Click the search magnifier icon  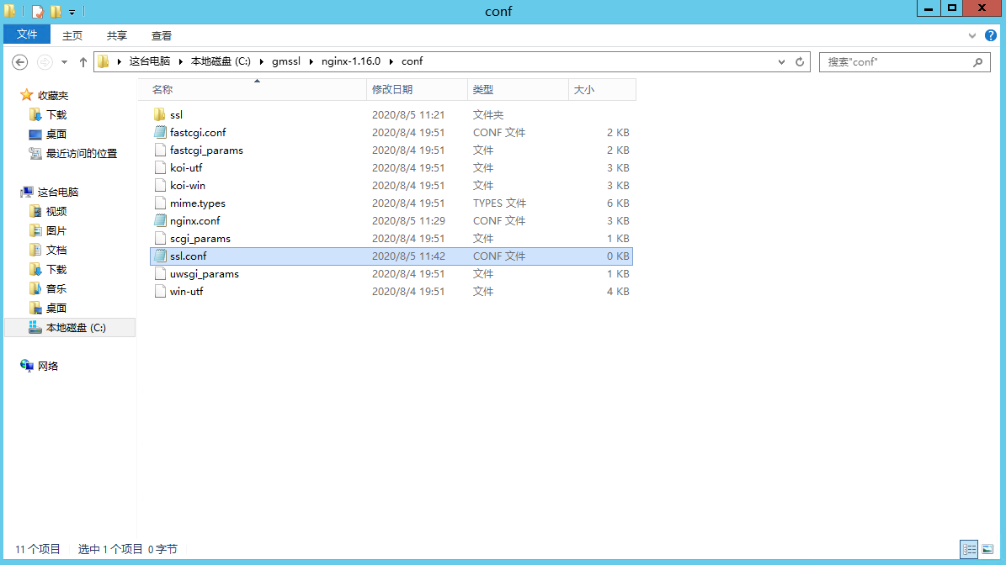977,62
